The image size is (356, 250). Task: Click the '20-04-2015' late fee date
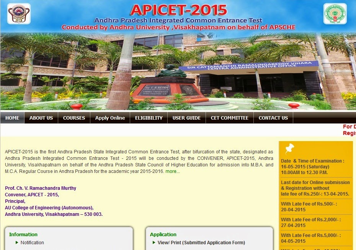pos(293,209)
